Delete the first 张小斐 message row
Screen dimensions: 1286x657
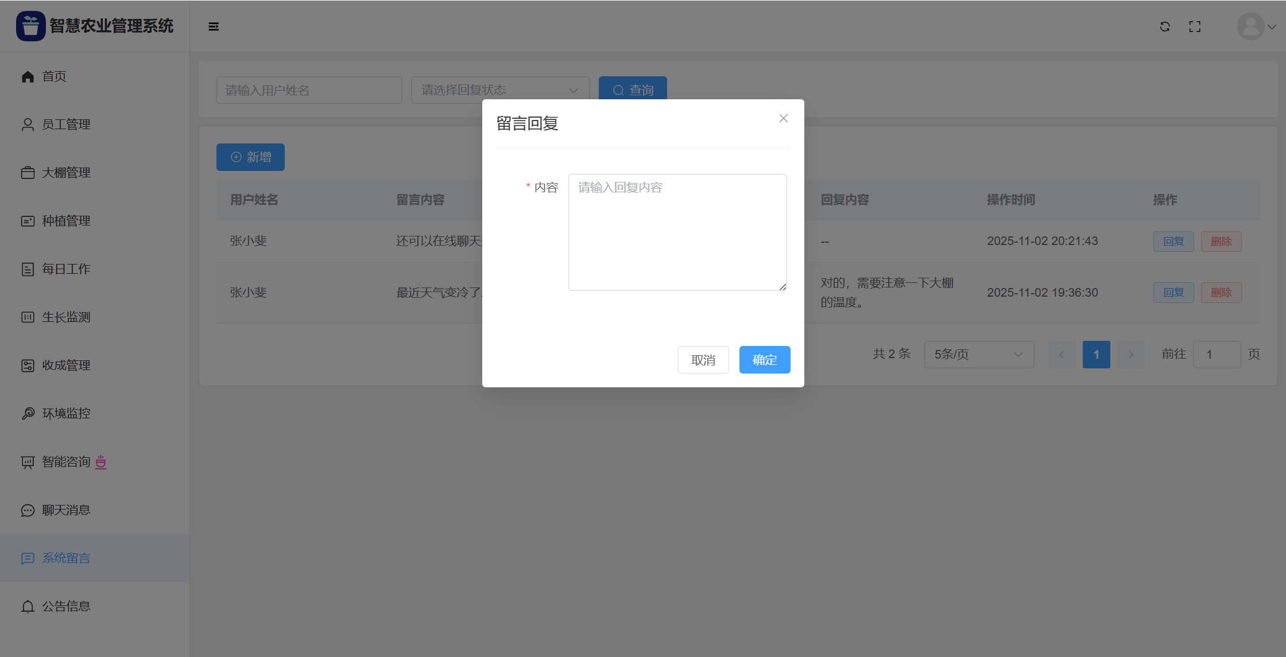point(1221,242)
